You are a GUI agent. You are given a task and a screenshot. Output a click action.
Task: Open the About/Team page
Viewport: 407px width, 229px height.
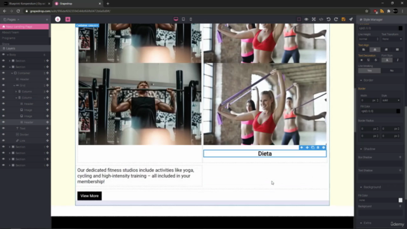click(x=10, y=32)
